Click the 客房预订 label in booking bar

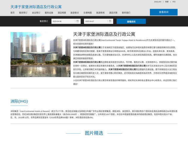tap(44, 21)
